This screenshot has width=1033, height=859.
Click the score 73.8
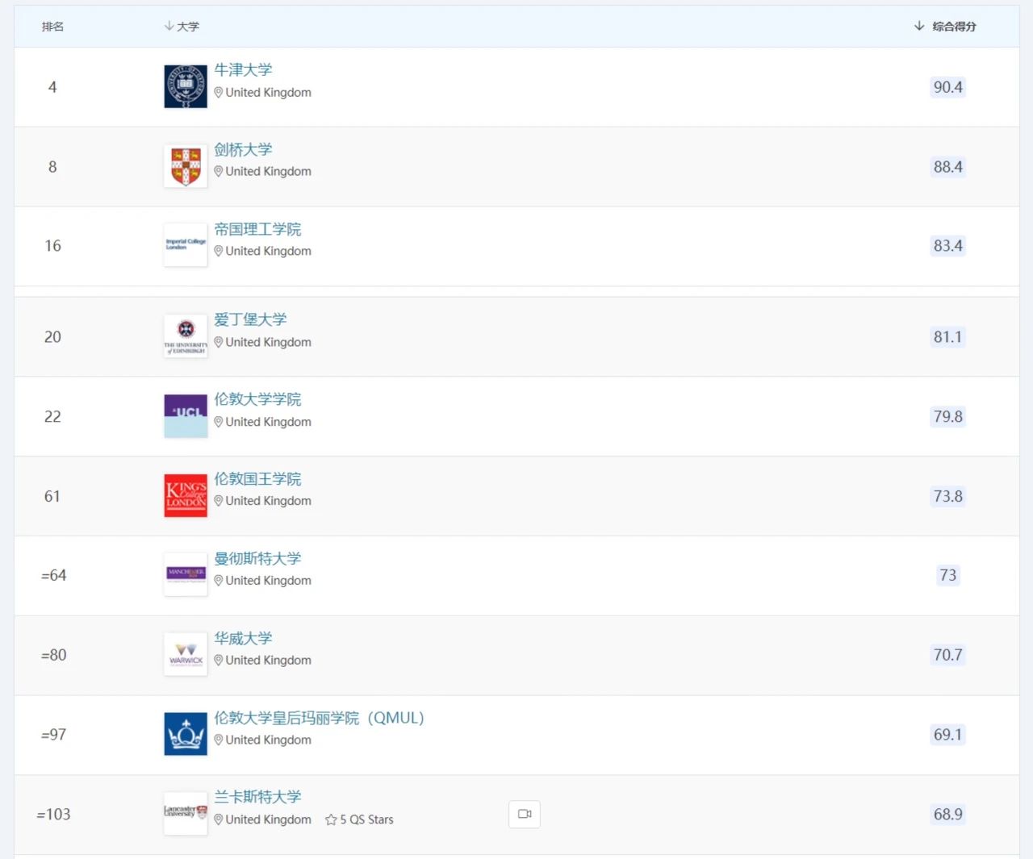coord(948,496)
